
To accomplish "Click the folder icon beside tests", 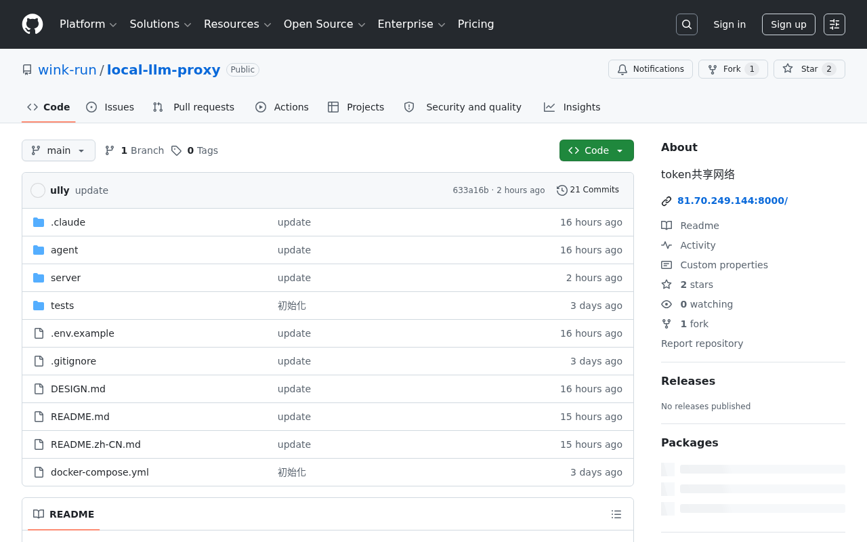I will [x=39, y=306].
